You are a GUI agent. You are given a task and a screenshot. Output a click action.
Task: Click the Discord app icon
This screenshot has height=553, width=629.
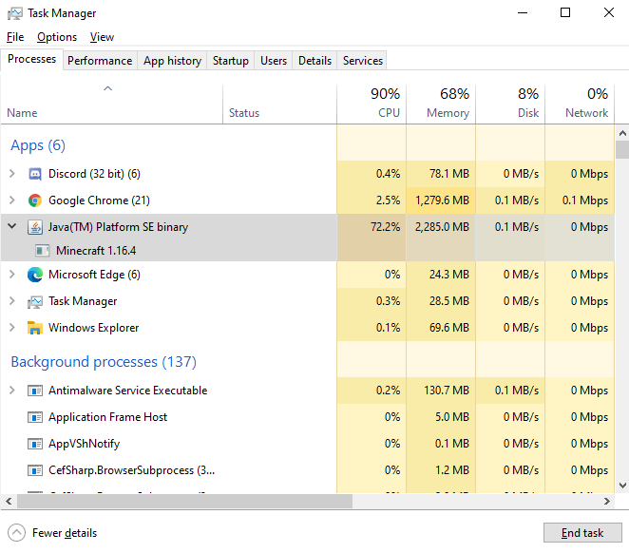click(x=35, y=174)
